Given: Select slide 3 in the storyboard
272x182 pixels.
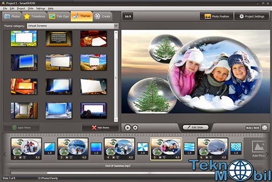Looking at the screenshot, I should coord(73,149).
